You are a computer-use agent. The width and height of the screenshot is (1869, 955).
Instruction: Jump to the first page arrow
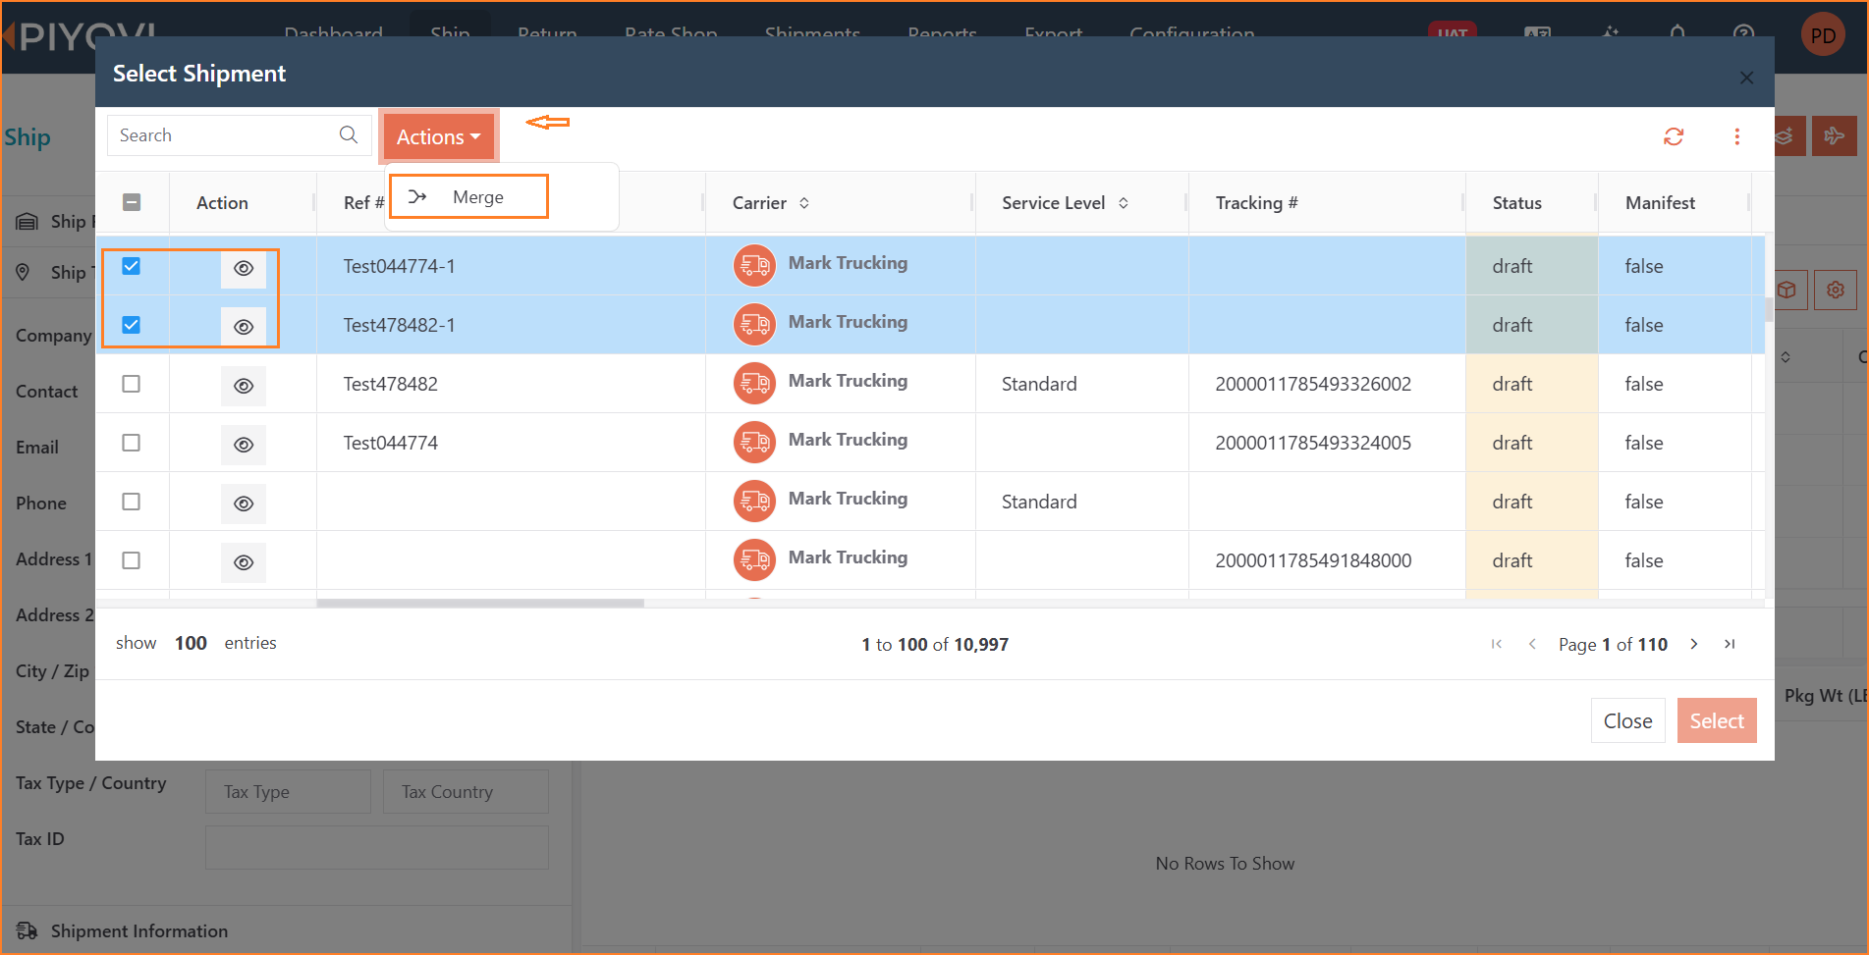coord(1497,644)
